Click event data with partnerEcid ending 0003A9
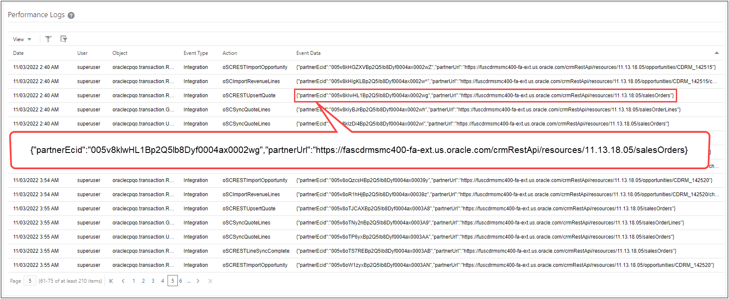The width and height of the screenshot is (729, 299). [490, 223]
